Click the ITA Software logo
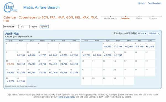Image resolution: width=166 pixels, height=102 pixels. tap(11, 7)
